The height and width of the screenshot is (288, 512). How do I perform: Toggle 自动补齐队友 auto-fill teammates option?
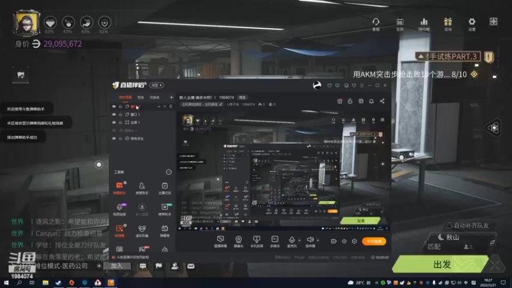coord(468,225)
